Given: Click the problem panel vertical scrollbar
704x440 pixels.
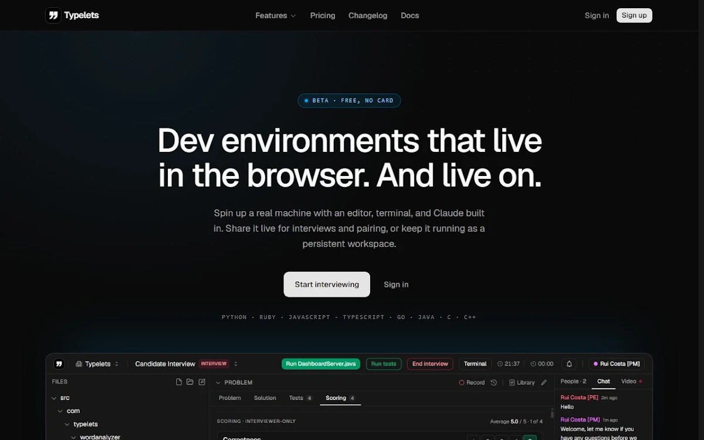Looking at the screenshot, I should [x=552, y=414].
